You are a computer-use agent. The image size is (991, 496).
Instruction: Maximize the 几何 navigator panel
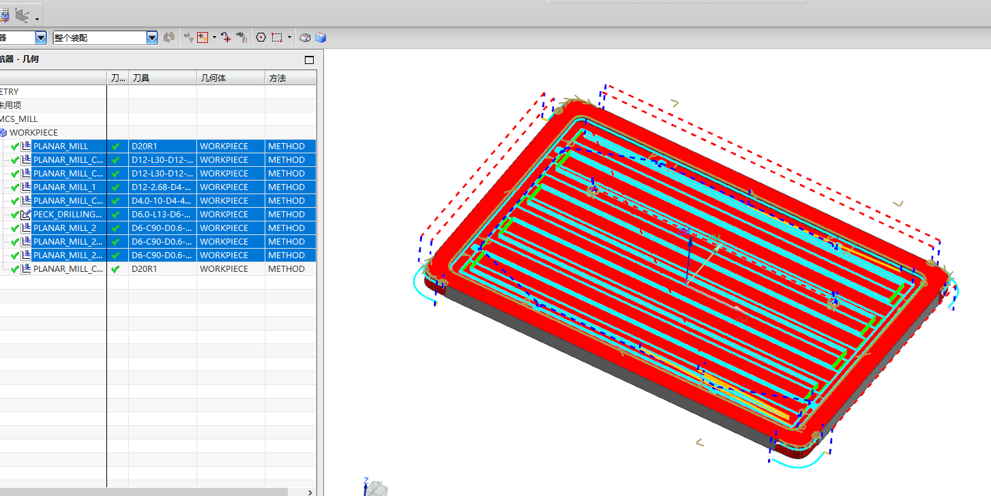tap(309, 59)
